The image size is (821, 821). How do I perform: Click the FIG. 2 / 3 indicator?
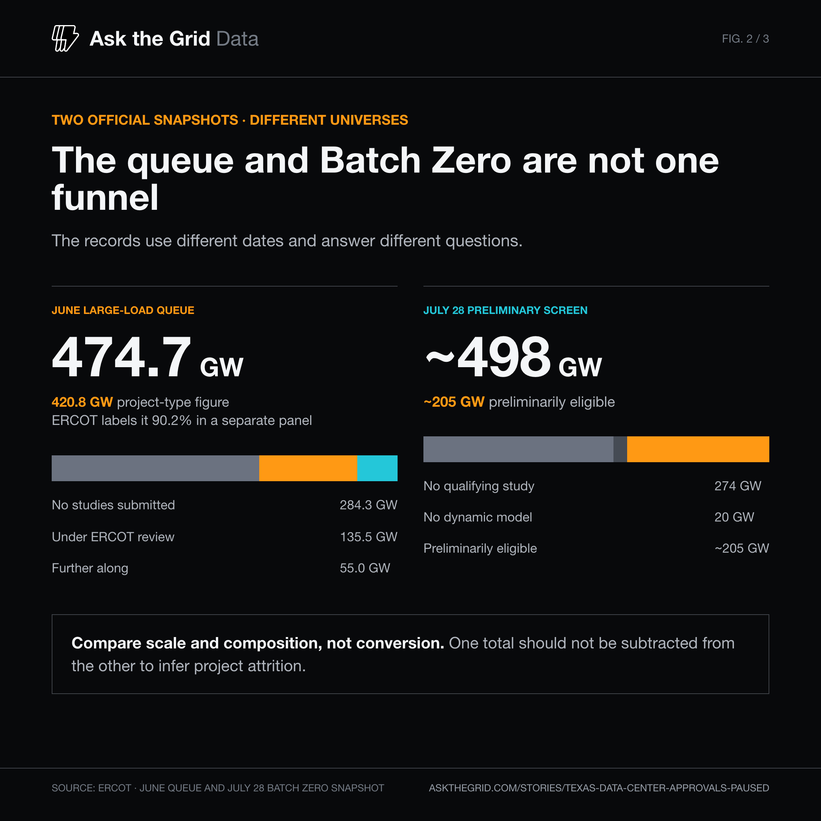(x=745, y=39)
